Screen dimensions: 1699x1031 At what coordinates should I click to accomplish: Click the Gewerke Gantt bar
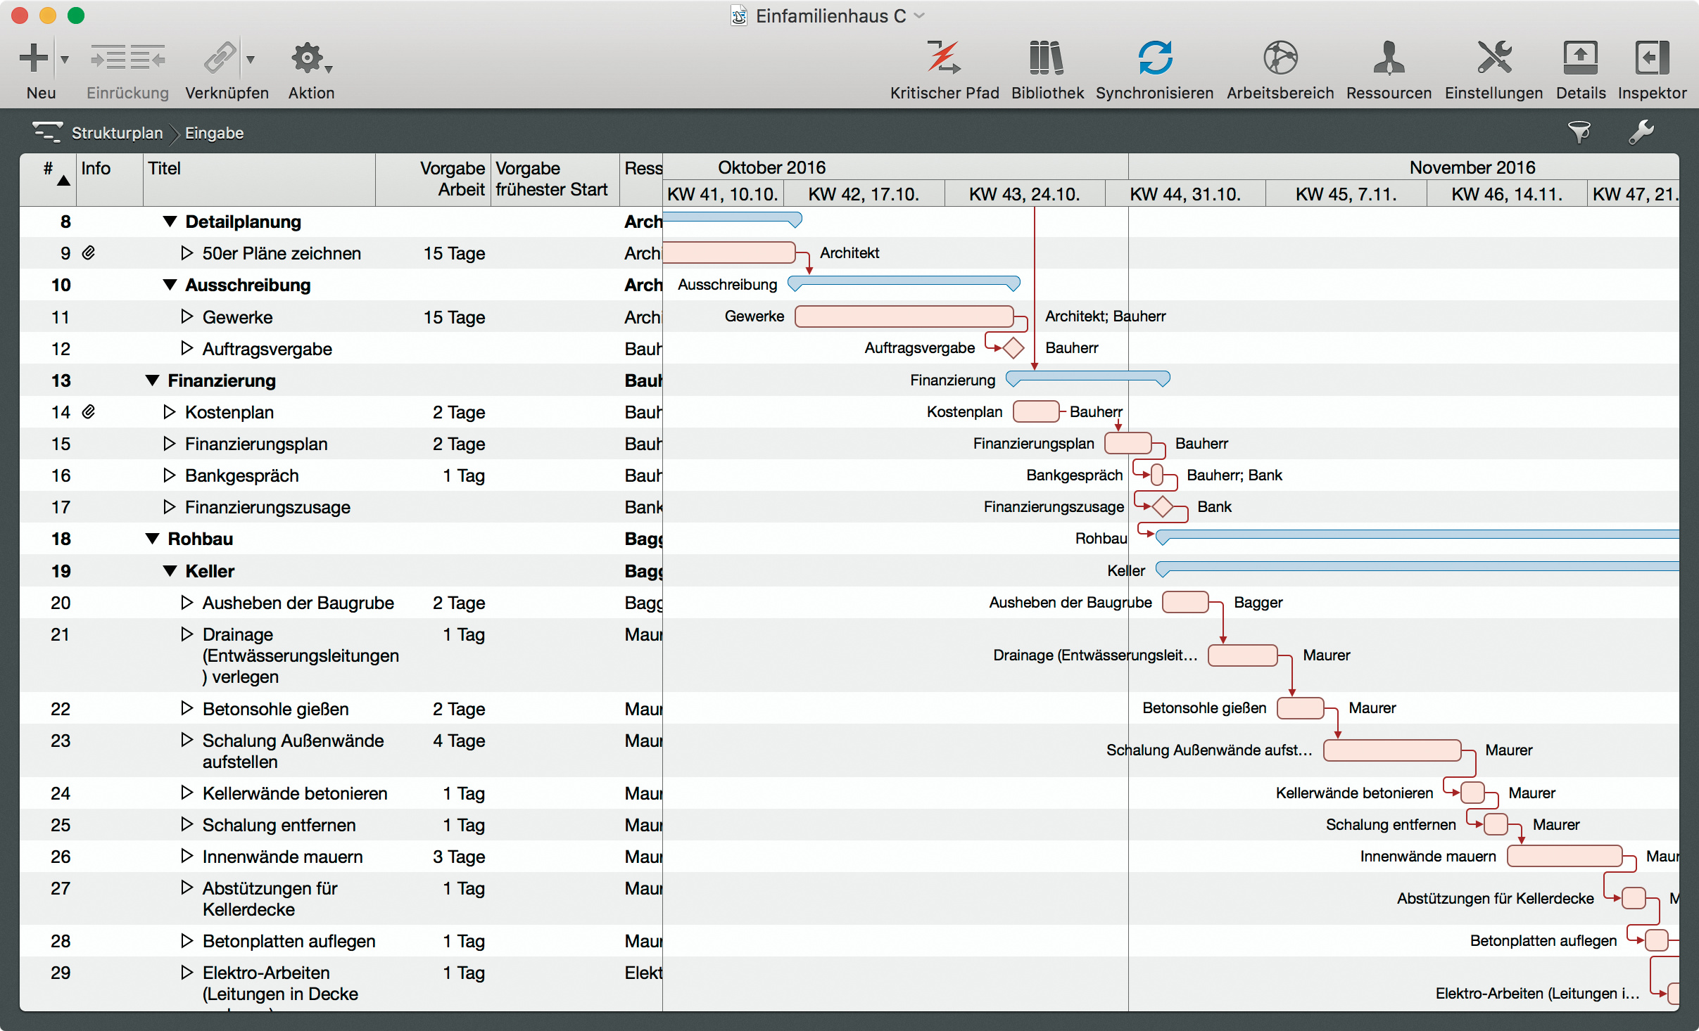point(903,316)
